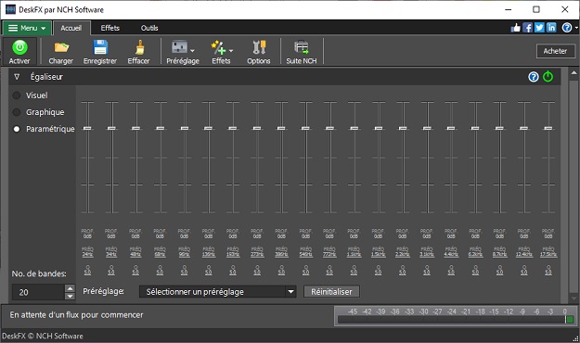Click the Enregistrer floppy disk icon
The image size is (580, 343).
click(100, 47)
